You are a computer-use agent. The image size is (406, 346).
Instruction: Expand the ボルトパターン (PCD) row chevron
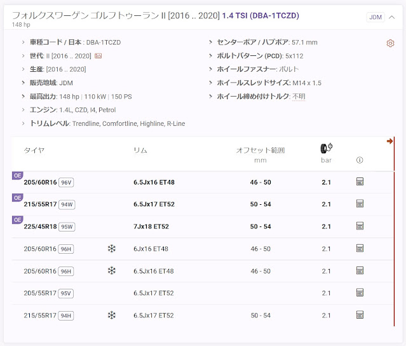click(x=210, y=56)
